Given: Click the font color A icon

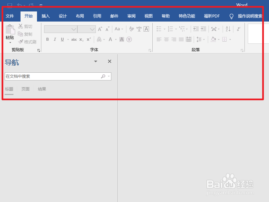Looking at the screenshot, I should click(110, 39).
